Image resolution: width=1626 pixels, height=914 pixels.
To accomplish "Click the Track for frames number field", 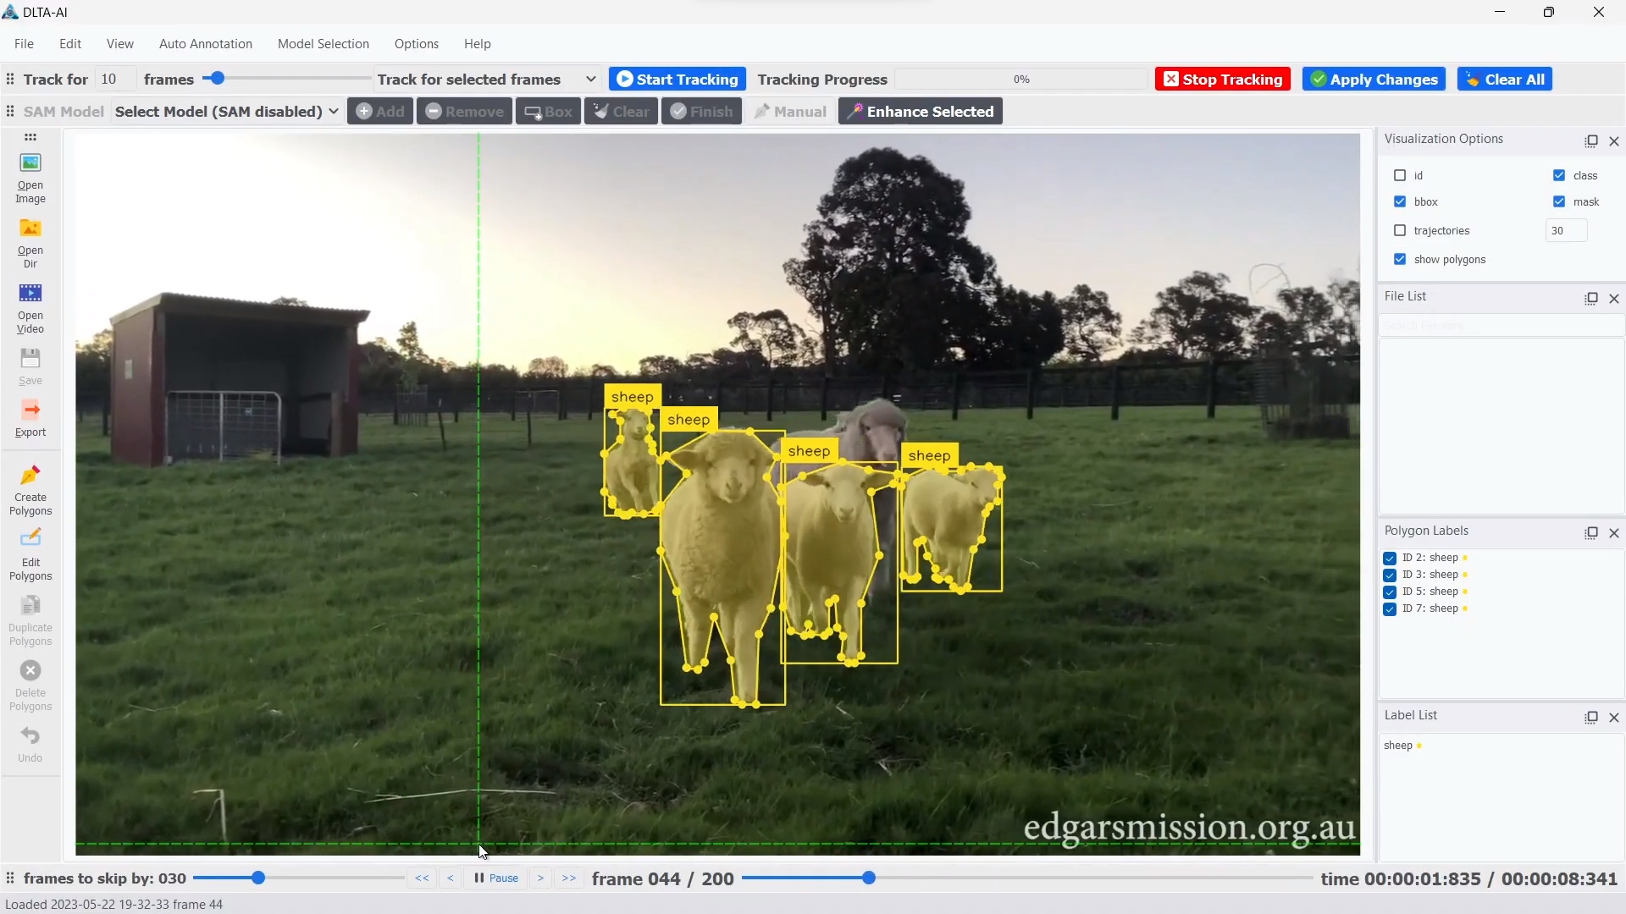I will pos(115,79).
